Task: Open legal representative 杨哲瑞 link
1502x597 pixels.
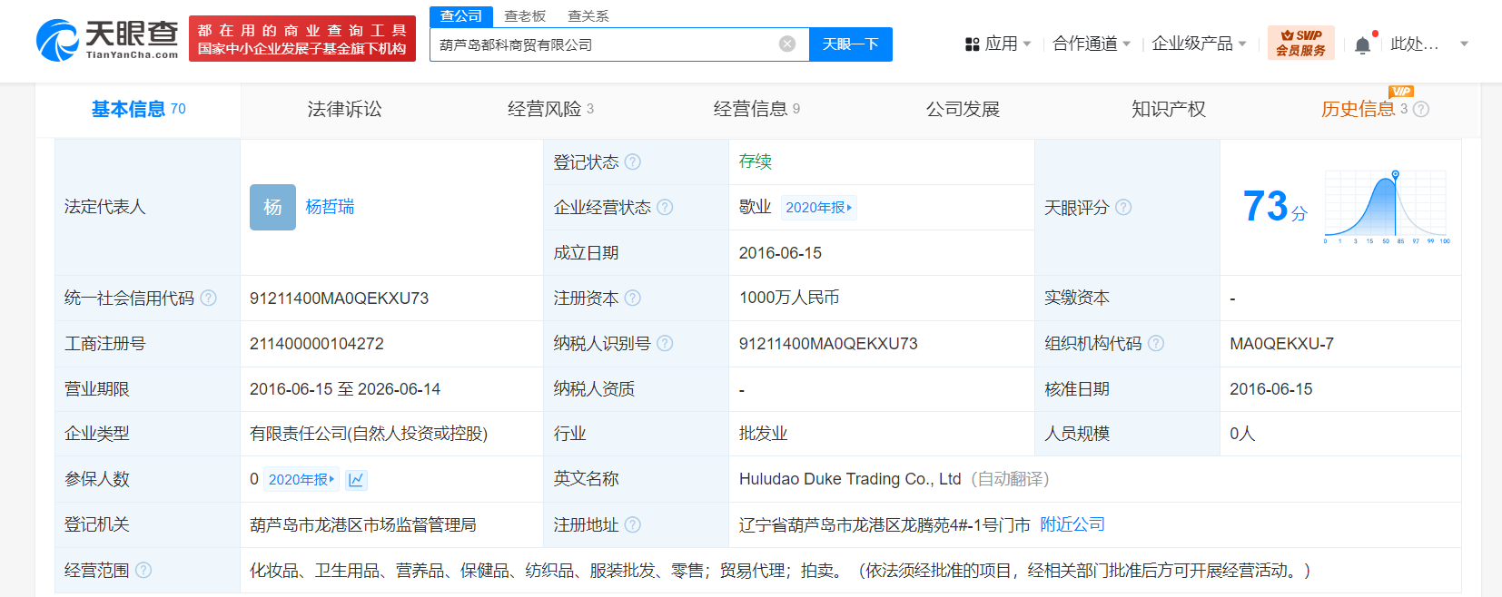Action: tap(330, 207)
